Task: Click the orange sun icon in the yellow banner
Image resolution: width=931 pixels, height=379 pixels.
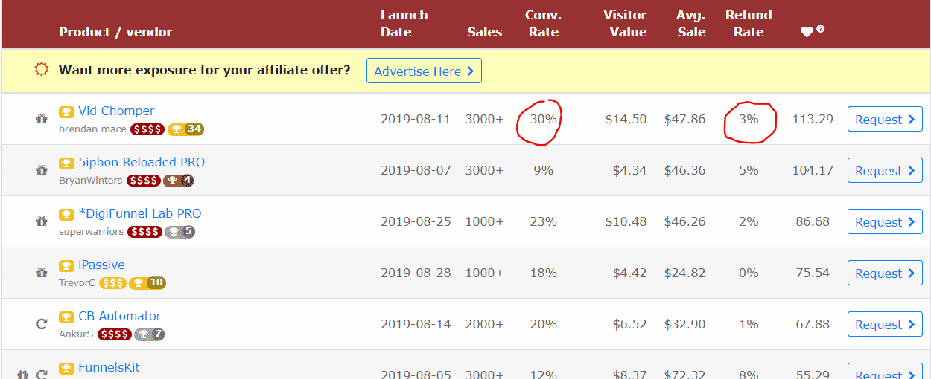Action: pos(42,70)
